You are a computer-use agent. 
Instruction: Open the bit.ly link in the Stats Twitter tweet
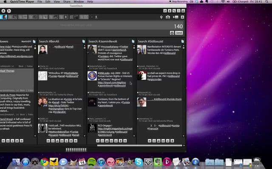[x=58, y=106]
